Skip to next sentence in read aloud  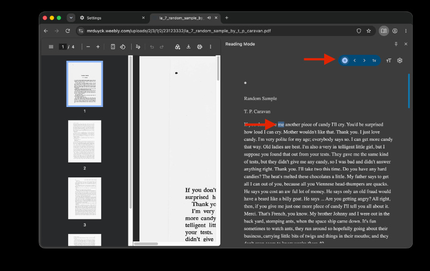coord(364,61)
